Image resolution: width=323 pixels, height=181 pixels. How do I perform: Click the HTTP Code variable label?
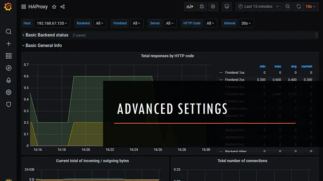[x=192, y=23]
